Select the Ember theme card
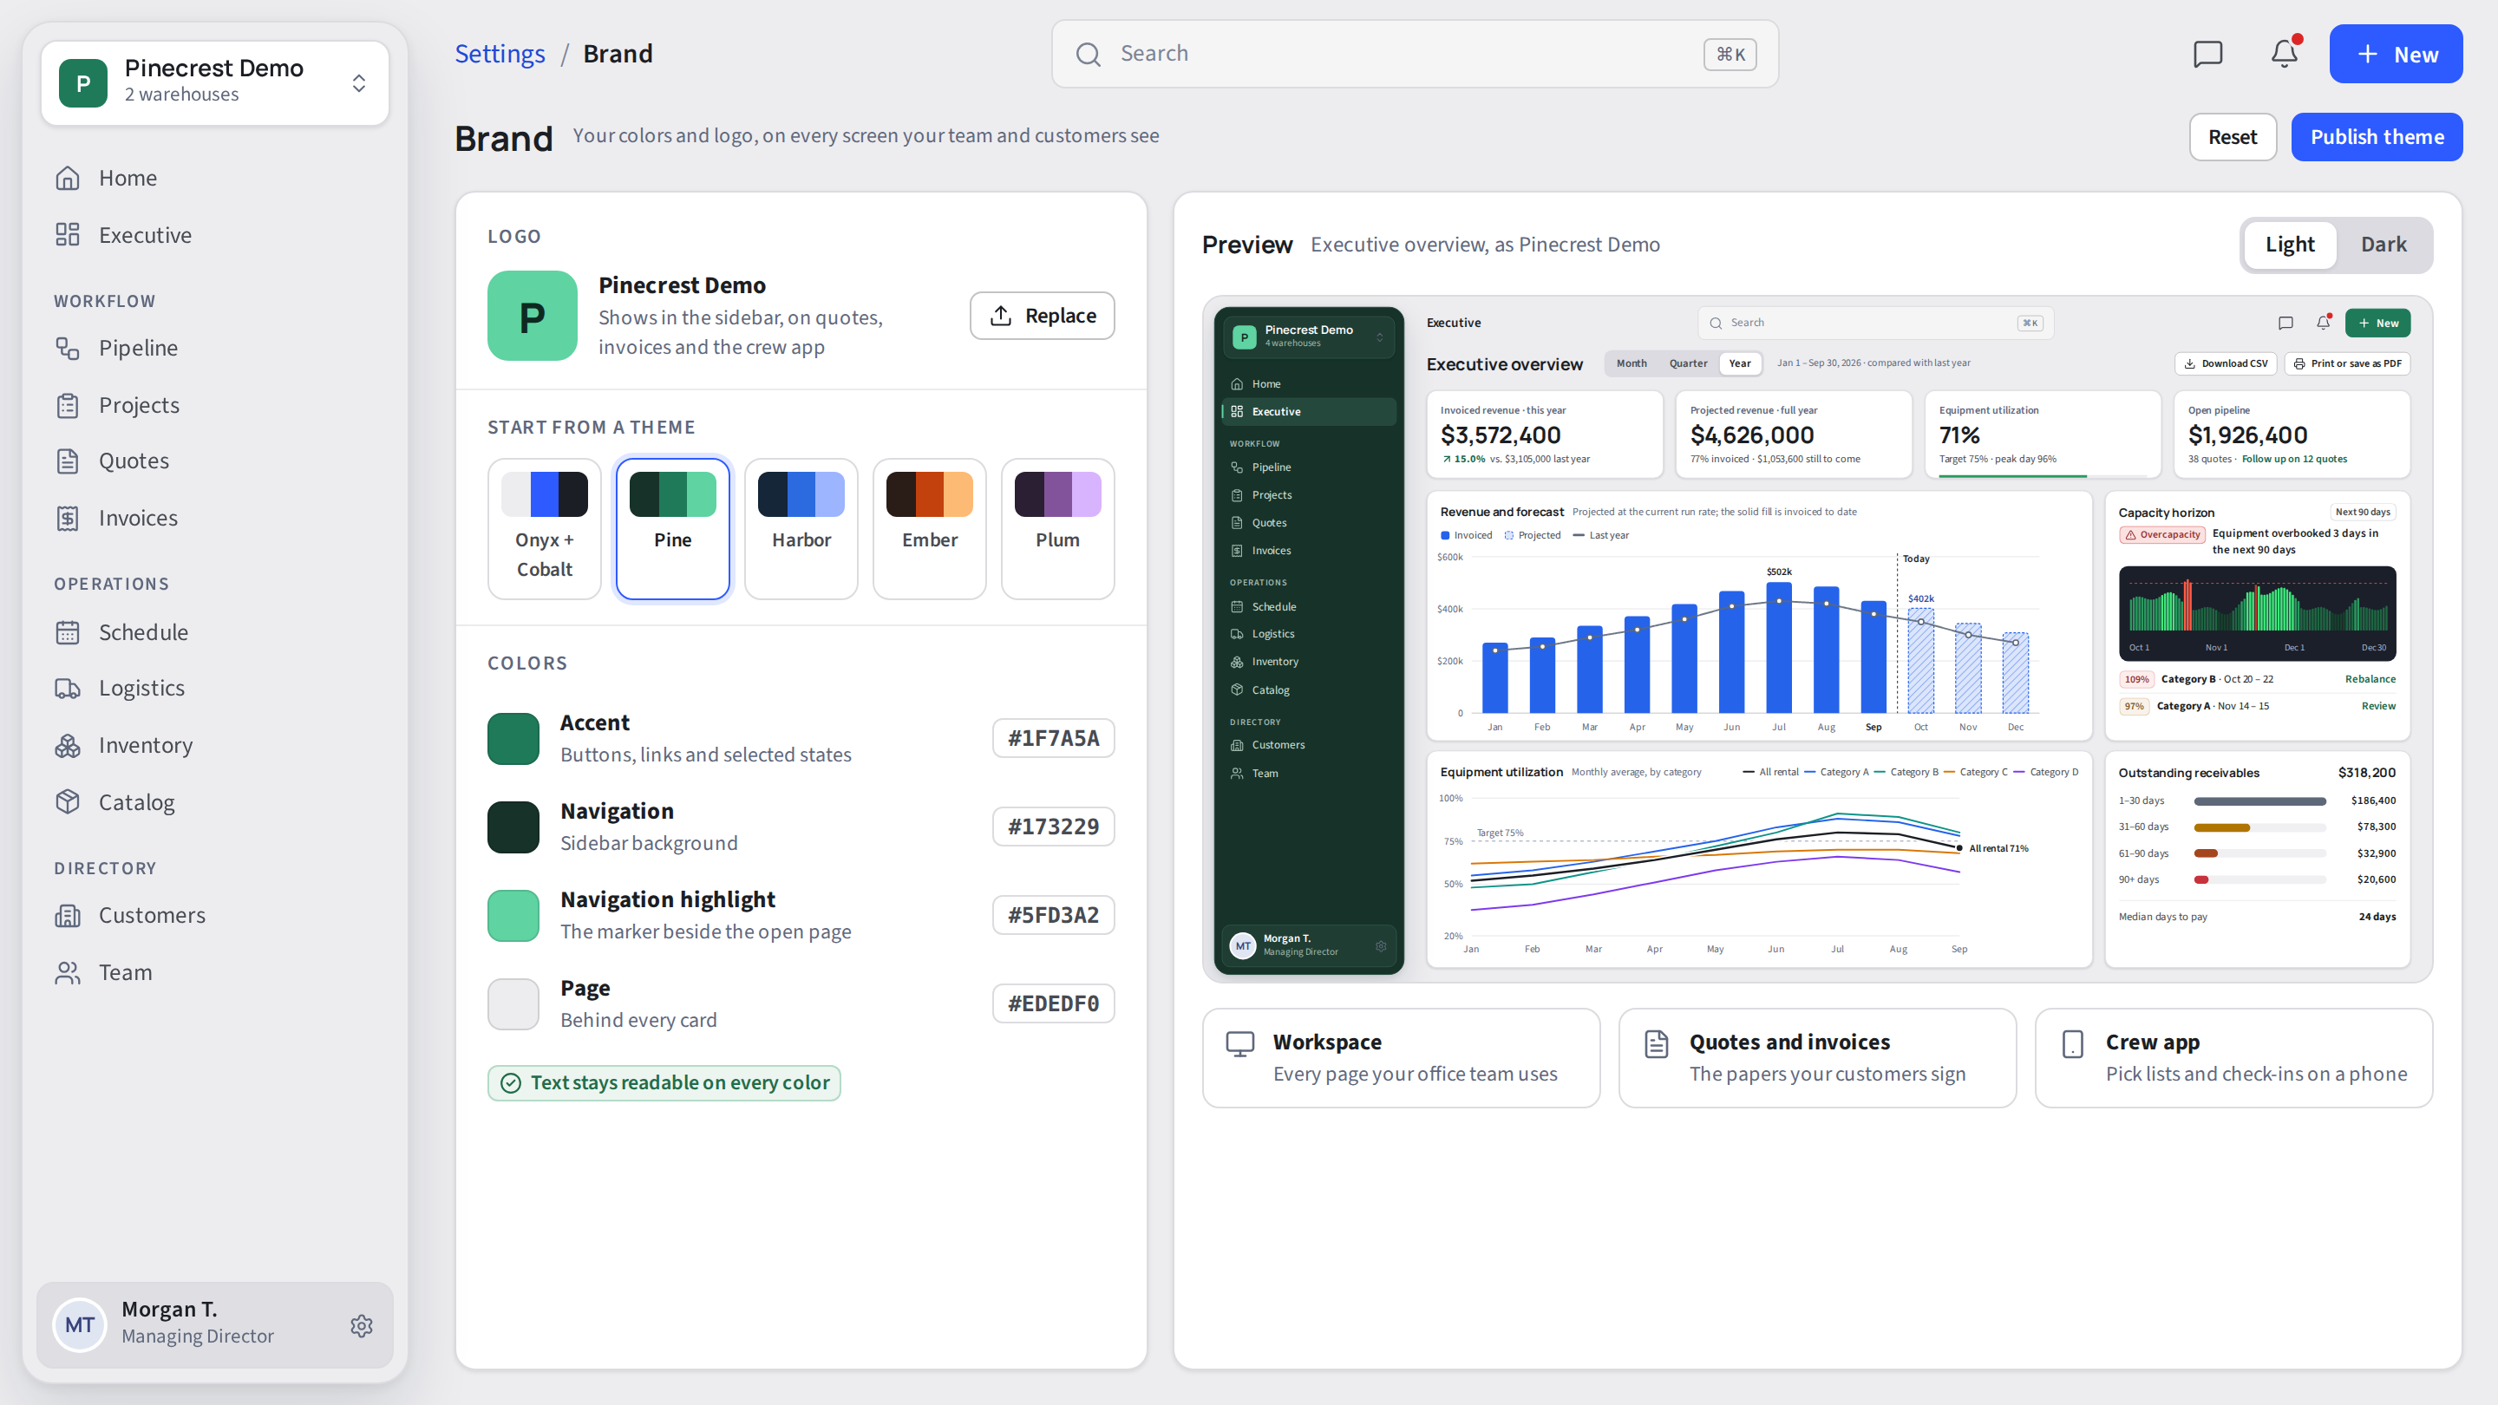2498x1405 pixels. click(x=929, y=529)
